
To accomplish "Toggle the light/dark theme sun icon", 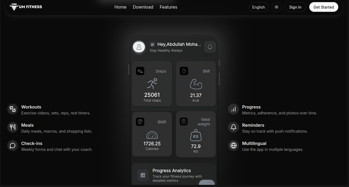I will [277, 7].
